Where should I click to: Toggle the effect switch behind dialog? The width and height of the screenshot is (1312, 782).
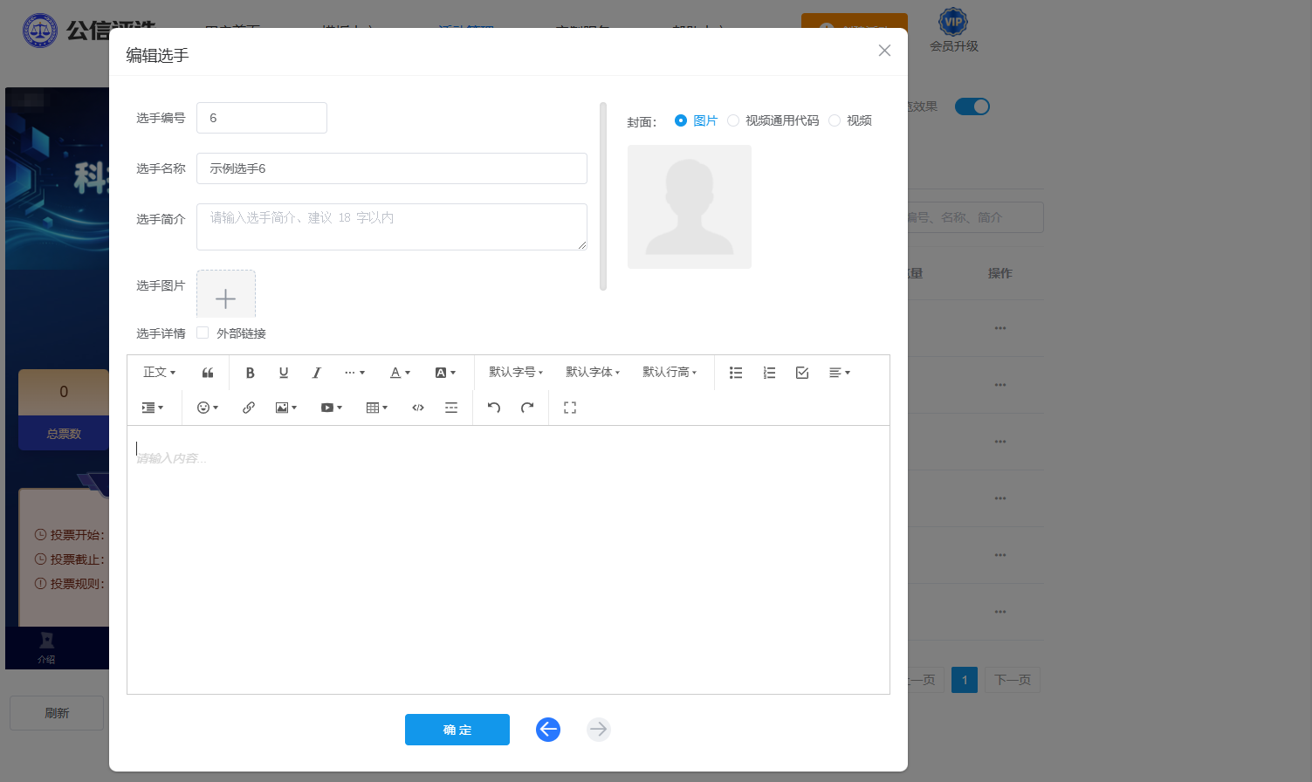972,106
